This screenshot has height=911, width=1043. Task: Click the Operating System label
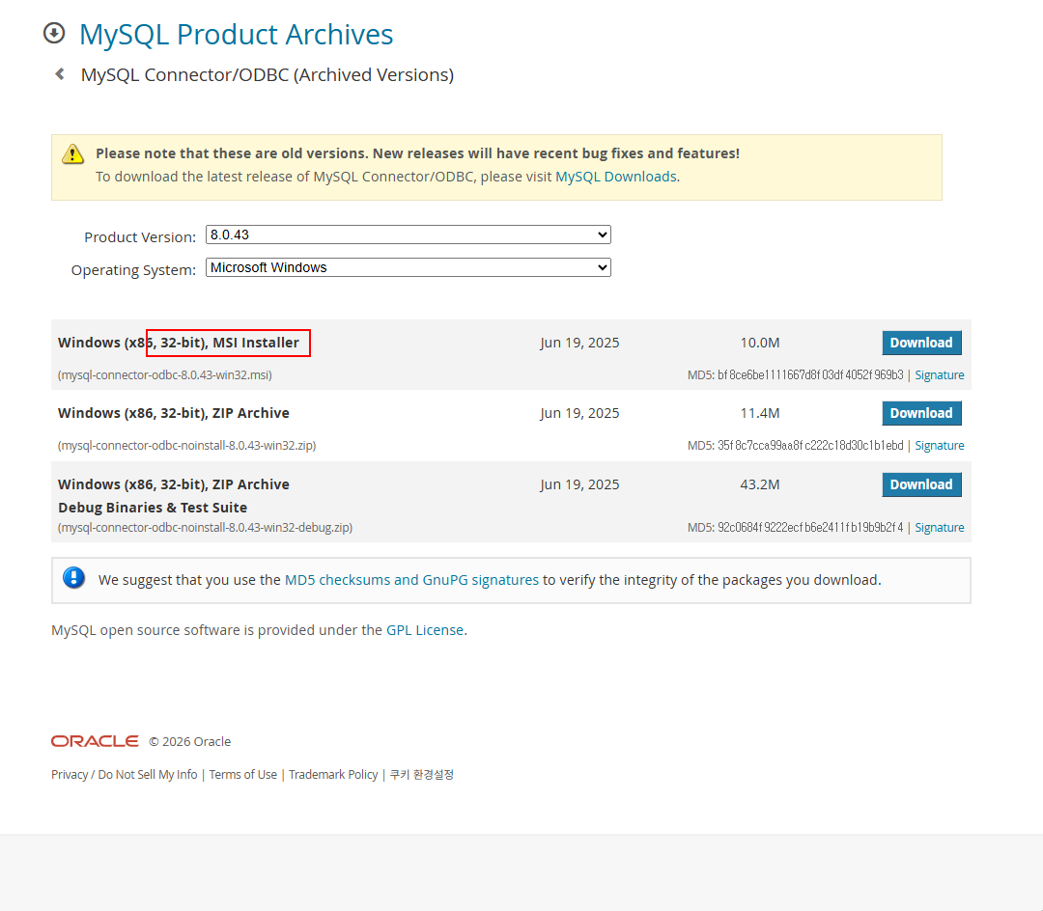pyautogui.click(x=133, y=270)
